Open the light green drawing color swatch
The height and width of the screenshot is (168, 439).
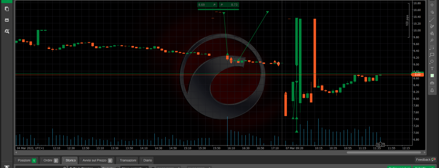point(432,76)
